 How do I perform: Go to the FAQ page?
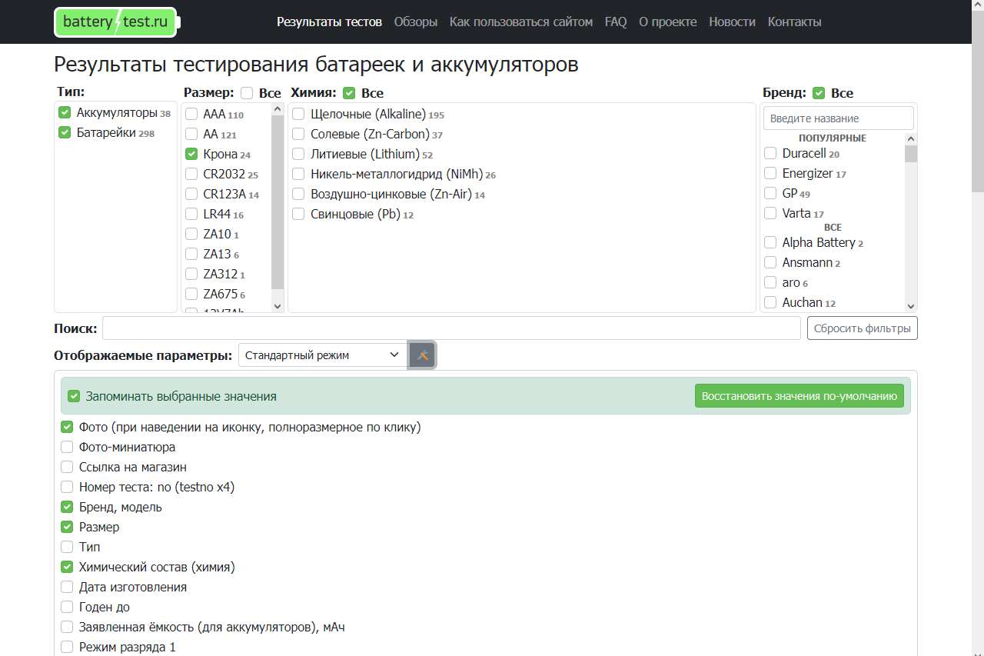click(615, 22)
